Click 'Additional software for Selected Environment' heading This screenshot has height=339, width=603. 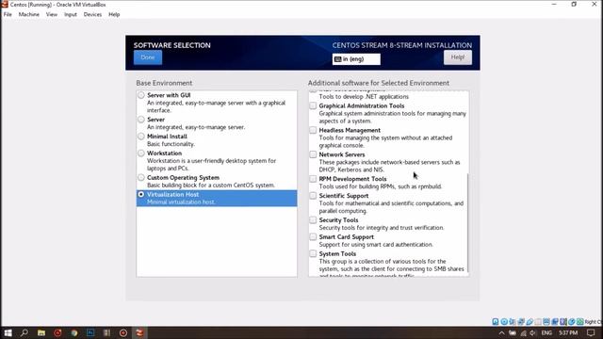(x=379, y=83)
